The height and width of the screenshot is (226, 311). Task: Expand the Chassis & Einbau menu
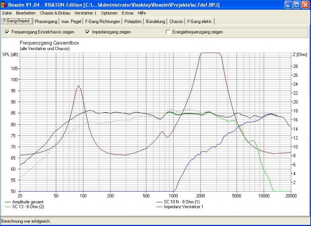click(x=55, y=13)
